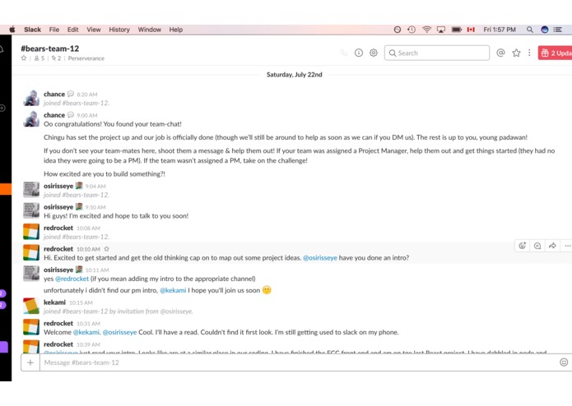Click osirisseye's status emoji at 9:50 AM
Viewport: 572px width, 406px height.
point(79,207)
